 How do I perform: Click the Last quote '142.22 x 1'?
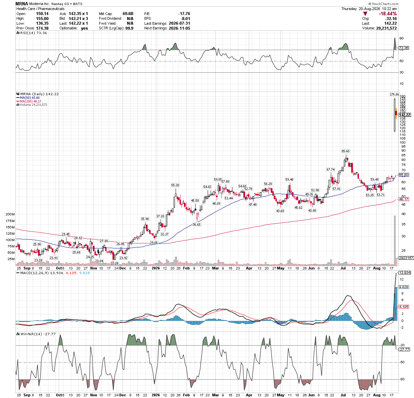(78, 23)
